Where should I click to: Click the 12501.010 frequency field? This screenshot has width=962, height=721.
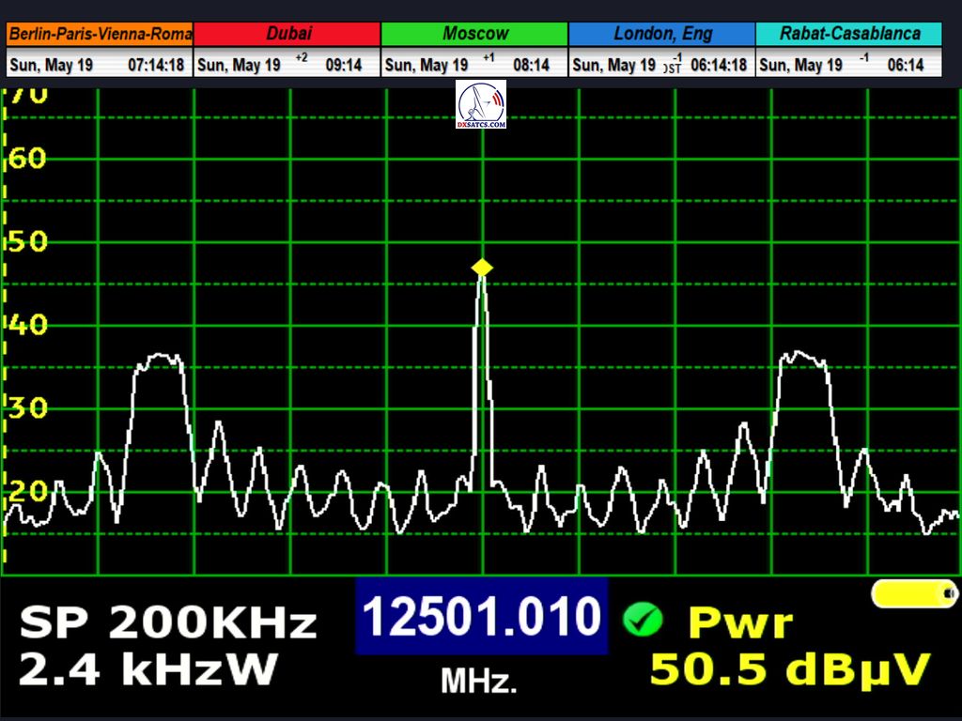(481, 617)
